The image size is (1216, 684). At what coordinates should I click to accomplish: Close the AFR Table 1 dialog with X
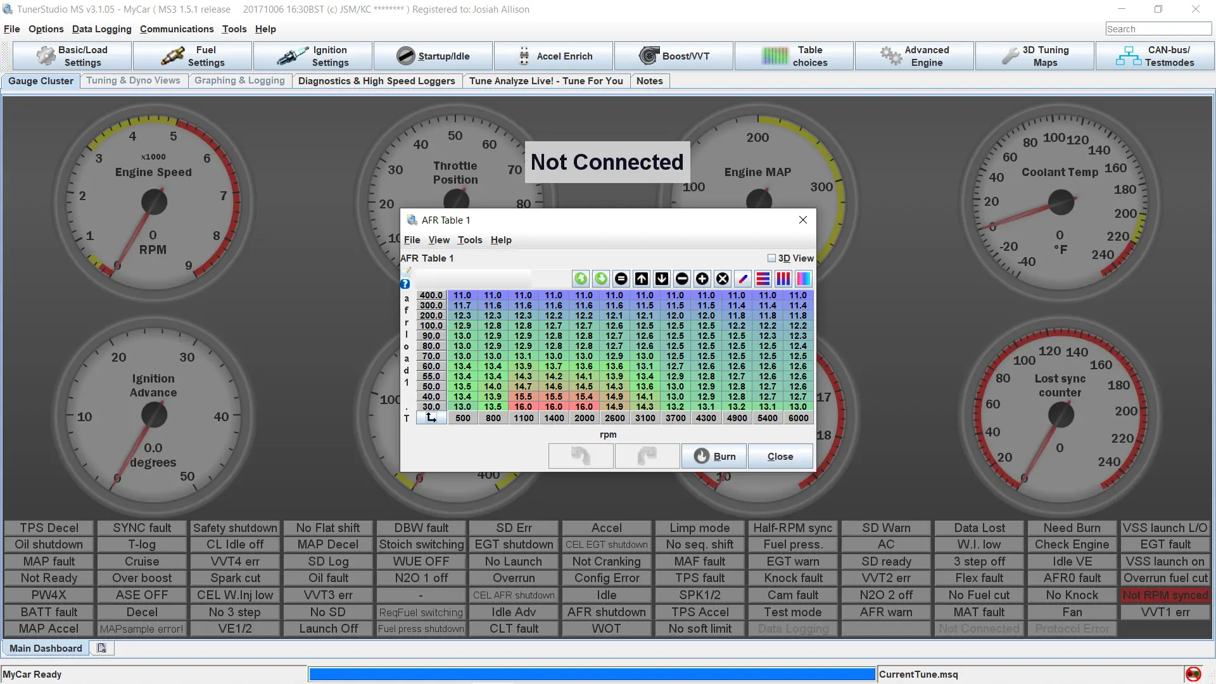[803, 220]
